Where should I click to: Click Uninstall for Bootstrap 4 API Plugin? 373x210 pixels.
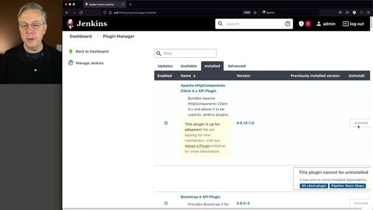point(361,203)
